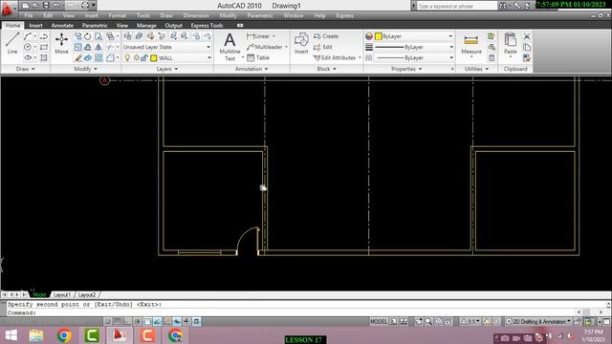Screen dimensions: 612x344
Task: Click the Multiline Text tool
Action: (229, 47)
